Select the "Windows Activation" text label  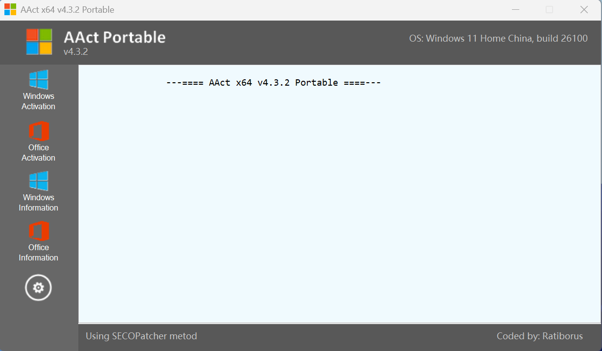click(x=39, y=101)
